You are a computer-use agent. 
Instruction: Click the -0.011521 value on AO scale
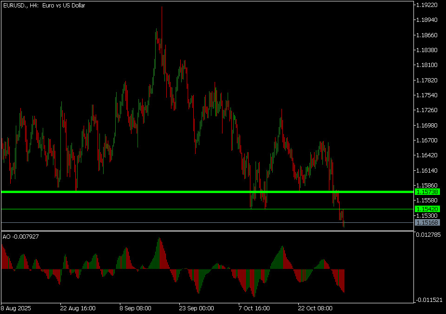tap(428, 300)
